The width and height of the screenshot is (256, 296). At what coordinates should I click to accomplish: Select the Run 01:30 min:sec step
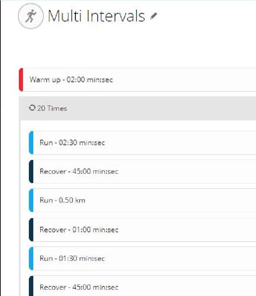[142, 259]
